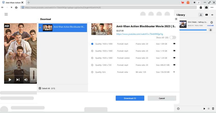Viewport: 216px width, 113px height.
Task: Toggle the Show All formats switch
Action: click(173, 37)
